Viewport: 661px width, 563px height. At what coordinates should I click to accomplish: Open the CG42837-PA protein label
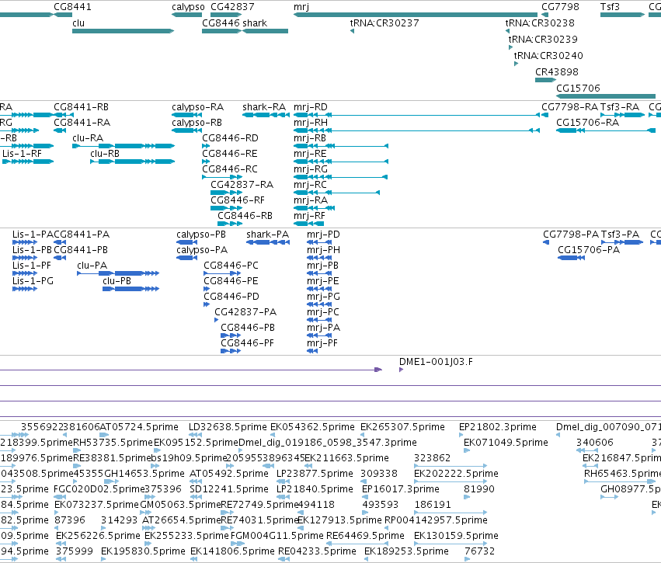pos(245,312)
